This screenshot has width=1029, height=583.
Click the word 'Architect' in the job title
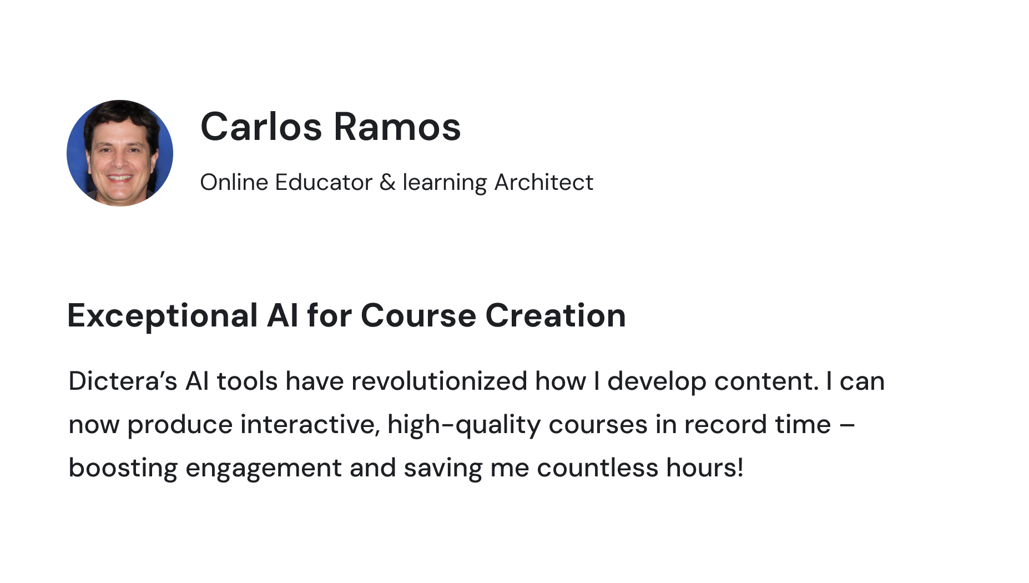point(543,183)
